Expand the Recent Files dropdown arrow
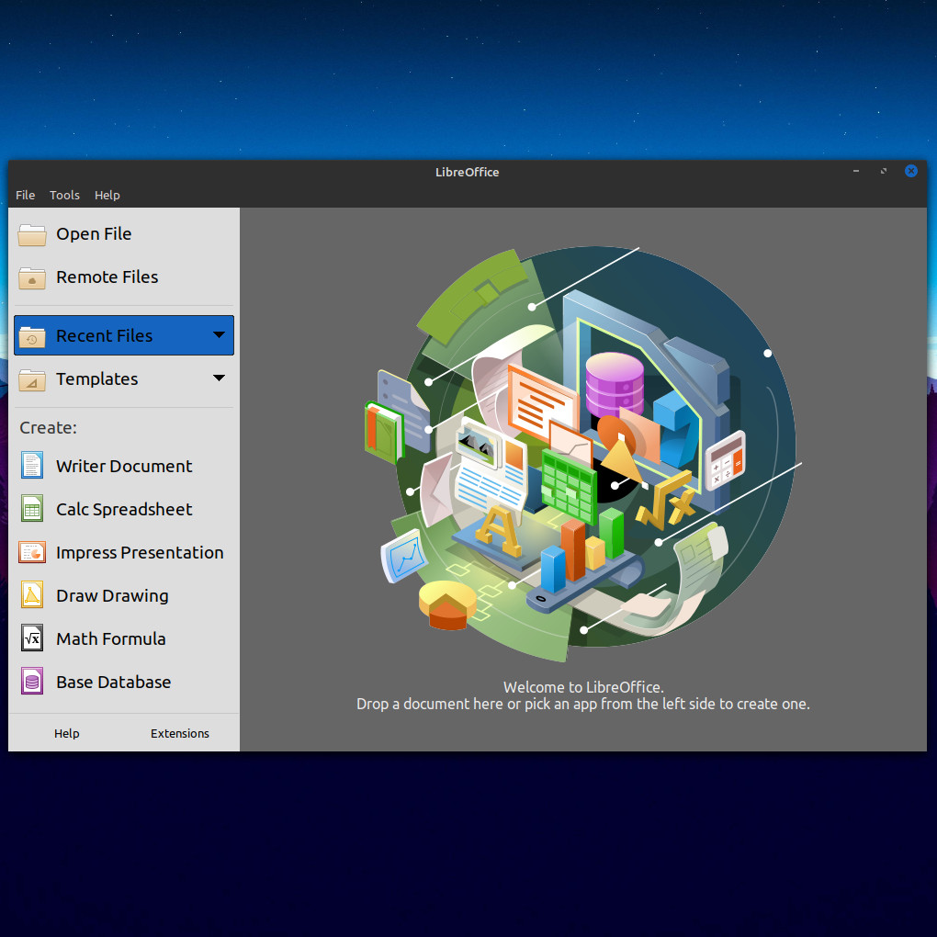The height and width of the screenshot is (937, 937). click(x=219, y=335)
